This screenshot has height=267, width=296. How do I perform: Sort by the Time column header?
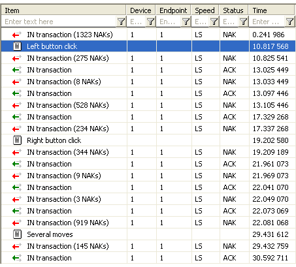point(272,10)
